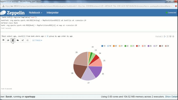Open the Interpreter page
The width and height of the screenshot is (178, 100).
[53, 12]
